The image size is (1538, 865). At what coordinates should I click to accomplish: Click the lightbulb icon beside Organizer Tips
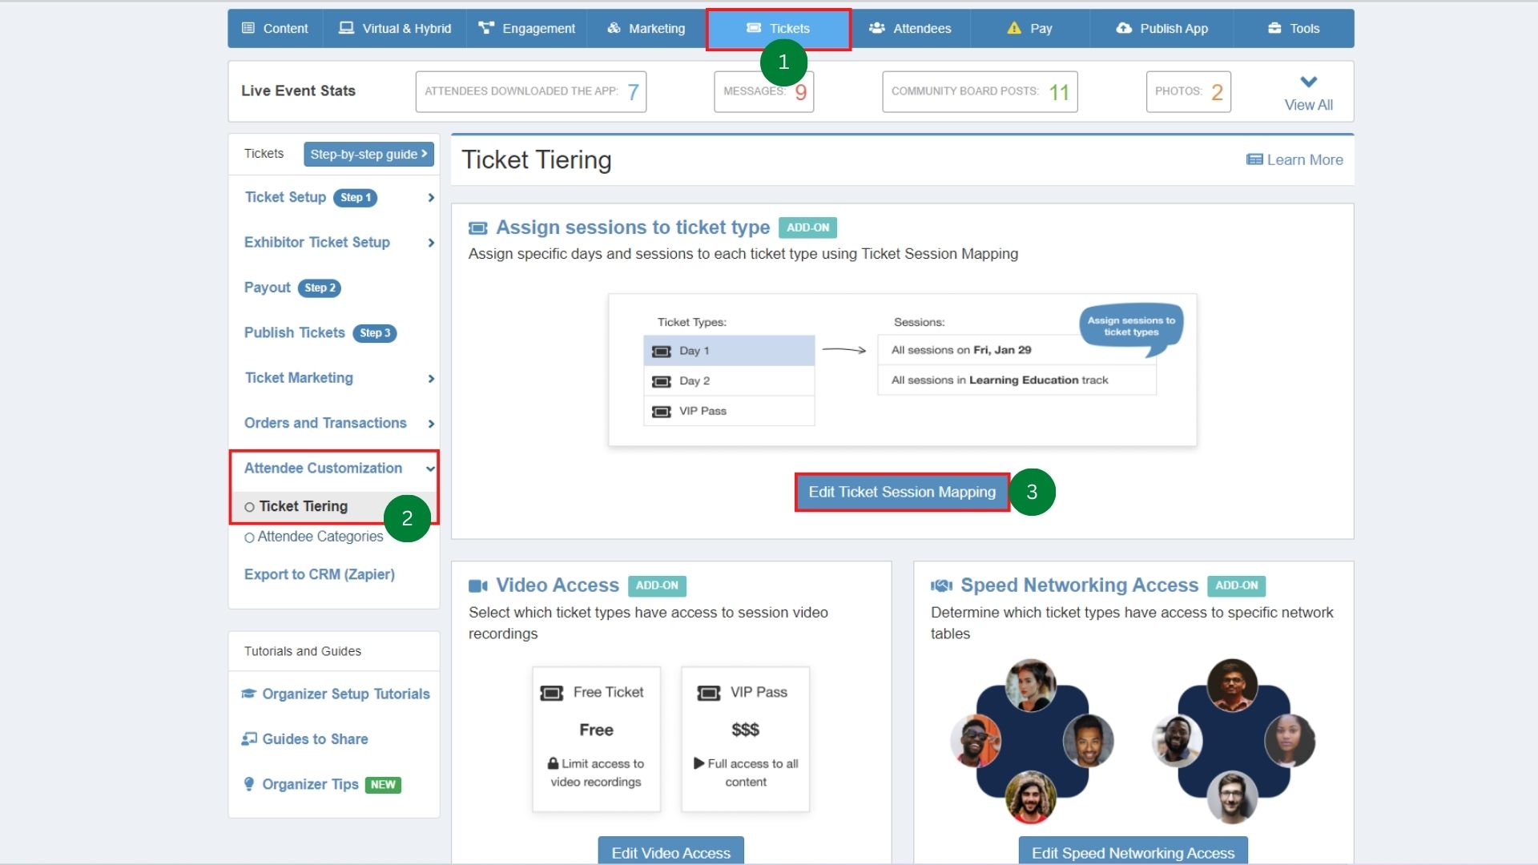[x=248, y=784]
